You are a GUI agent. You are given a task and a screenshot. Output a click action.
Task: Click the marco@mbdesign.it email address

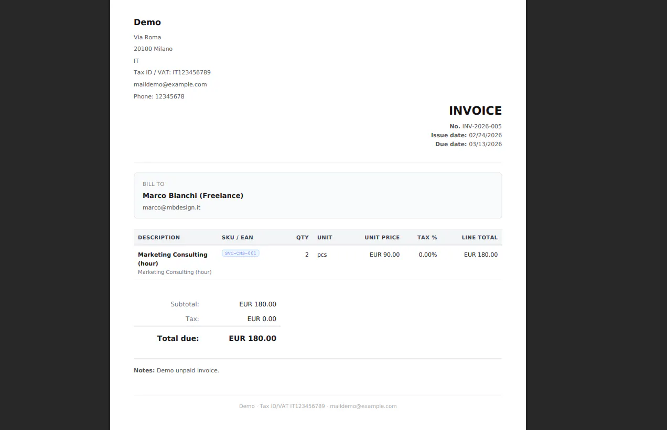coord(171,207)
